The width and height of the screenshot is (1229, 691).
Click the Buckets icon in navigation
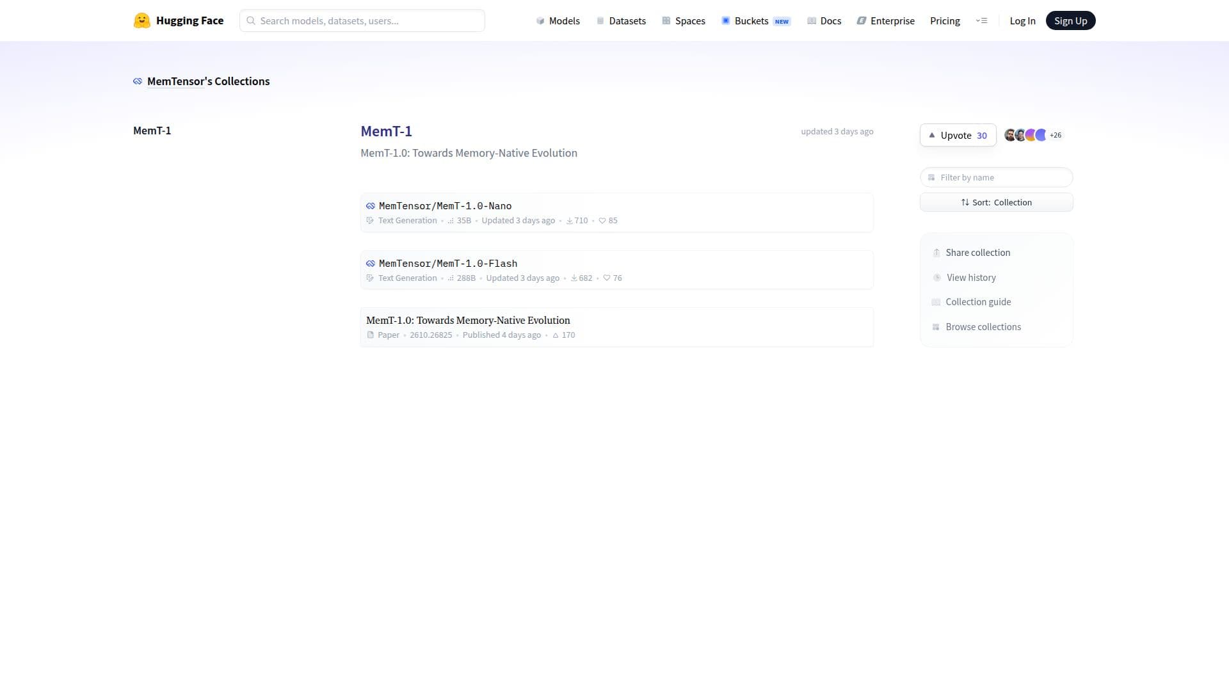point(726,20)
